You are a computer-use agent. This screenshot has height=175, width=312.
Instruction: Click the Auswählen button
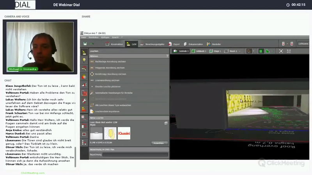click(159, 143)
